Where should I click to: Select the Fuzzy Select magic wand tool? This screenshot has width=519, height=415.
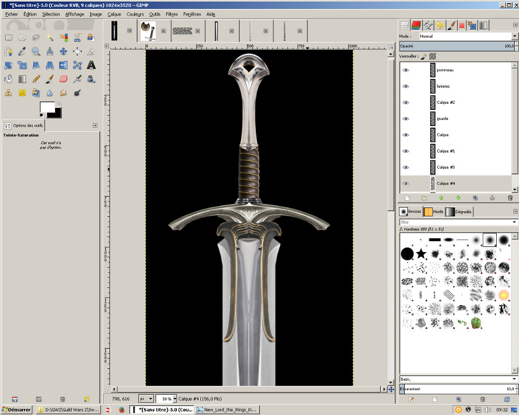pyautogui.click(x=50, y=37)
